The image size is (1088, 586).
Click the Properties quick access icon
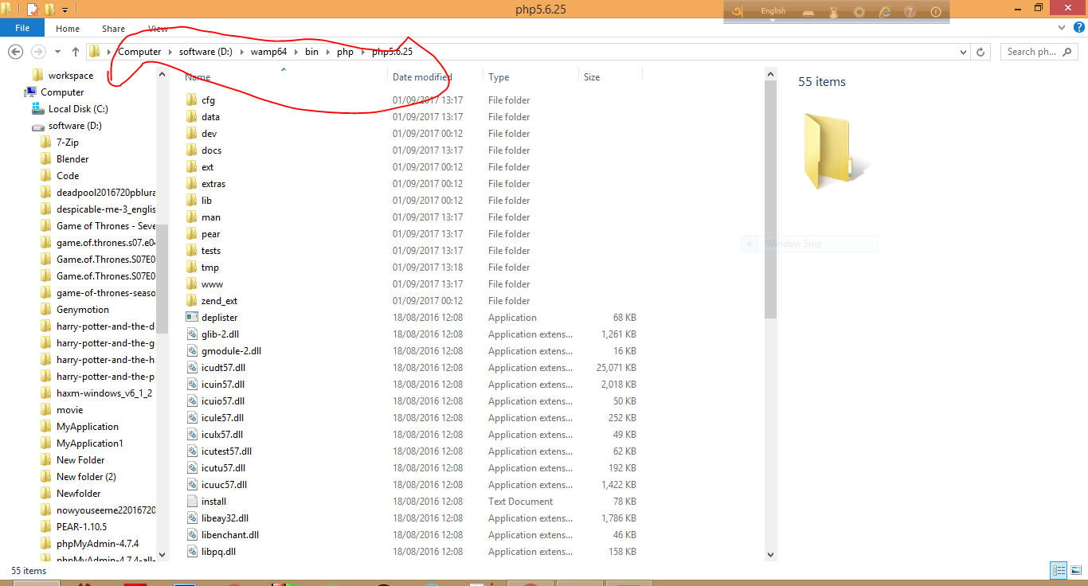32,10
